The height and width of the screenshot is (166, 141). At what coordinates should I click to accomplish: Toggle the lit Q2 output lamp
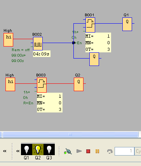[x=38, y=150]
